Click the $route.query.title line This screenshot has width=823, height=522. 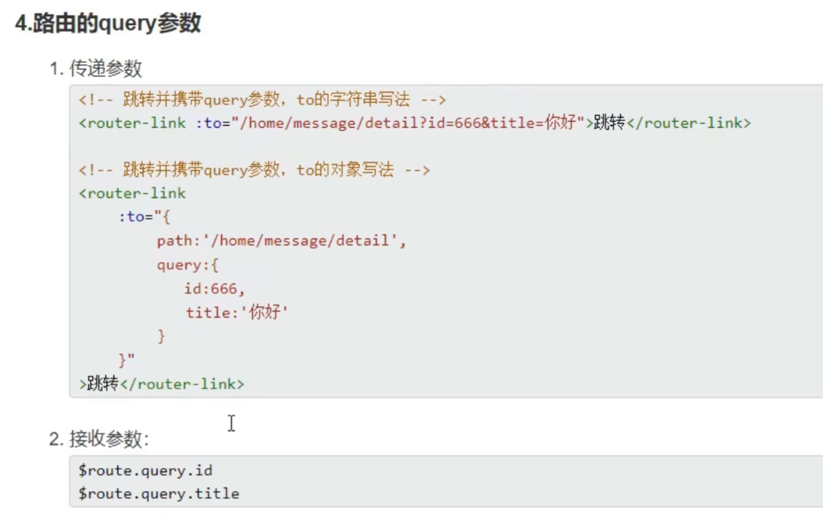pyautogui.click(x=158, y=494)
